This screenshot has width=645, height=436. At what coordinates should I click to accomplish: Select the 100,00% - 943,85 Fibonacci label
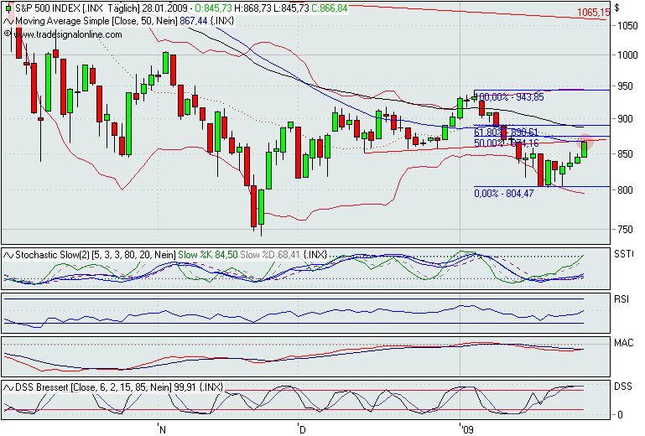coord(509,97)
